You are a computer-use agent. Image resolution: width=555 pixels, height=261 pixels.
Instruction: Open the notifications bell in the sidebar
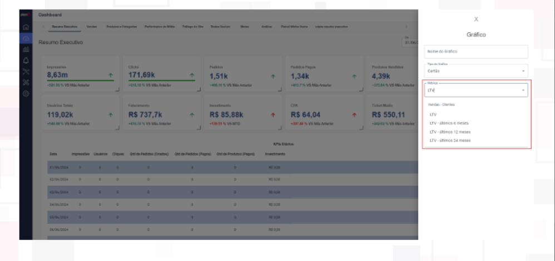[26, 60]
